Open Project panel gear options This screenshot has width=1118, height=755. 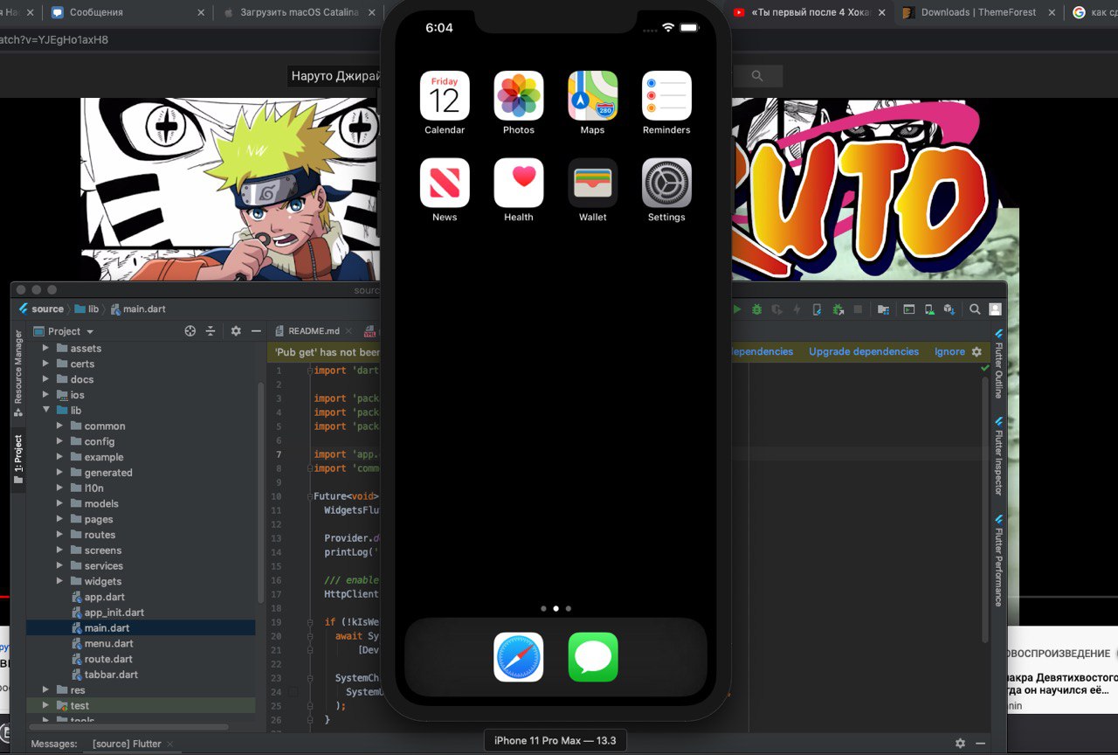pyautogui.click(x=236, y=331)
